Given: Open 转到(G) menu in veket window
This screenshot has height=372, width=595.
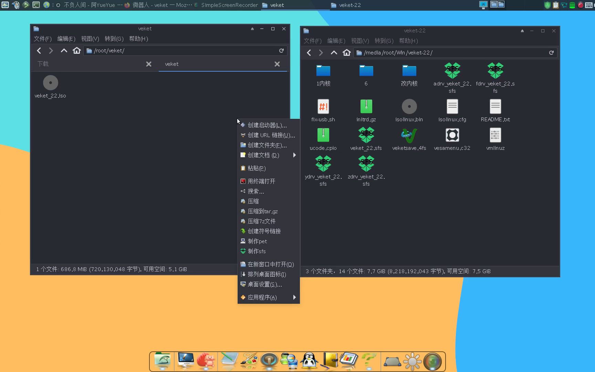Looking at the screenshot, I should tap(114, 39).
